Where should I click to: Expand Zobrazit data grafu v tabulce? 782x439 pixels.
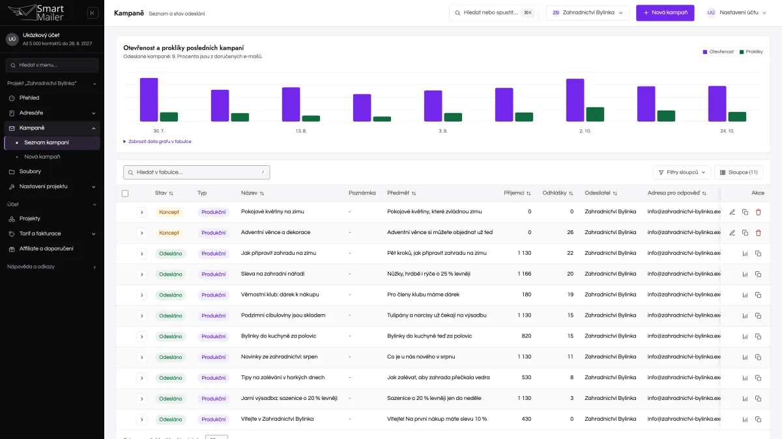coord(157,141)
